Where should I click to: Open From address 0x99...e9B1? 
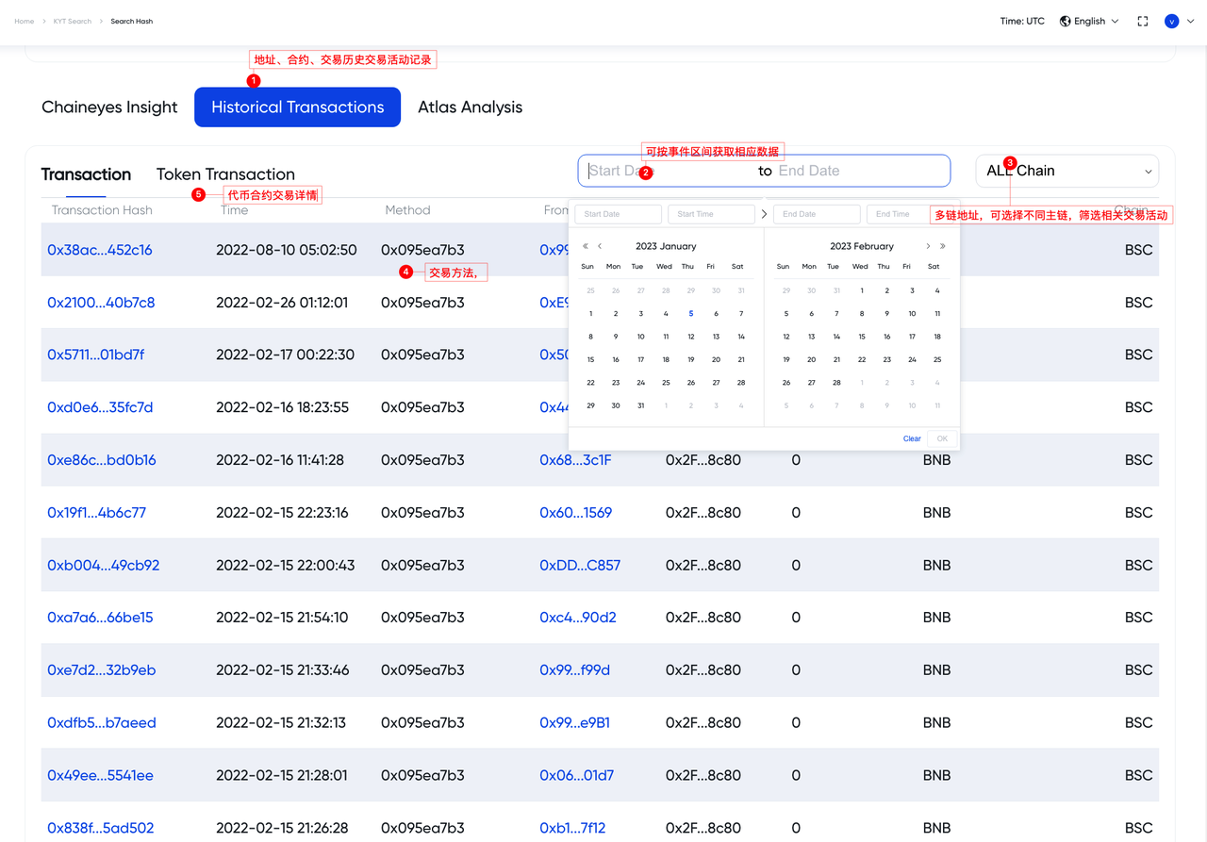tap(575, 723)
